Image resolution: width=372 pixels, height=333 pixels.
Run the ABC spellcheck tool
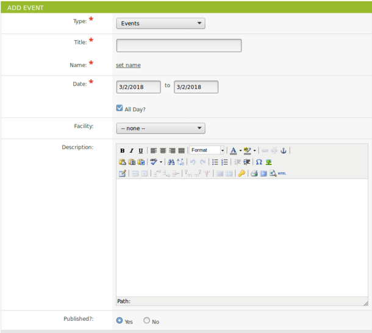click(154, 162)
